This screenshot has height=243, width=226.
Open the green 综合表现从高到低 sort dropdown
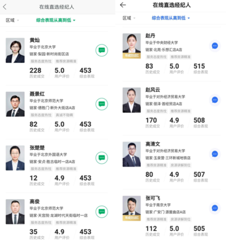(x=56, y=20)
